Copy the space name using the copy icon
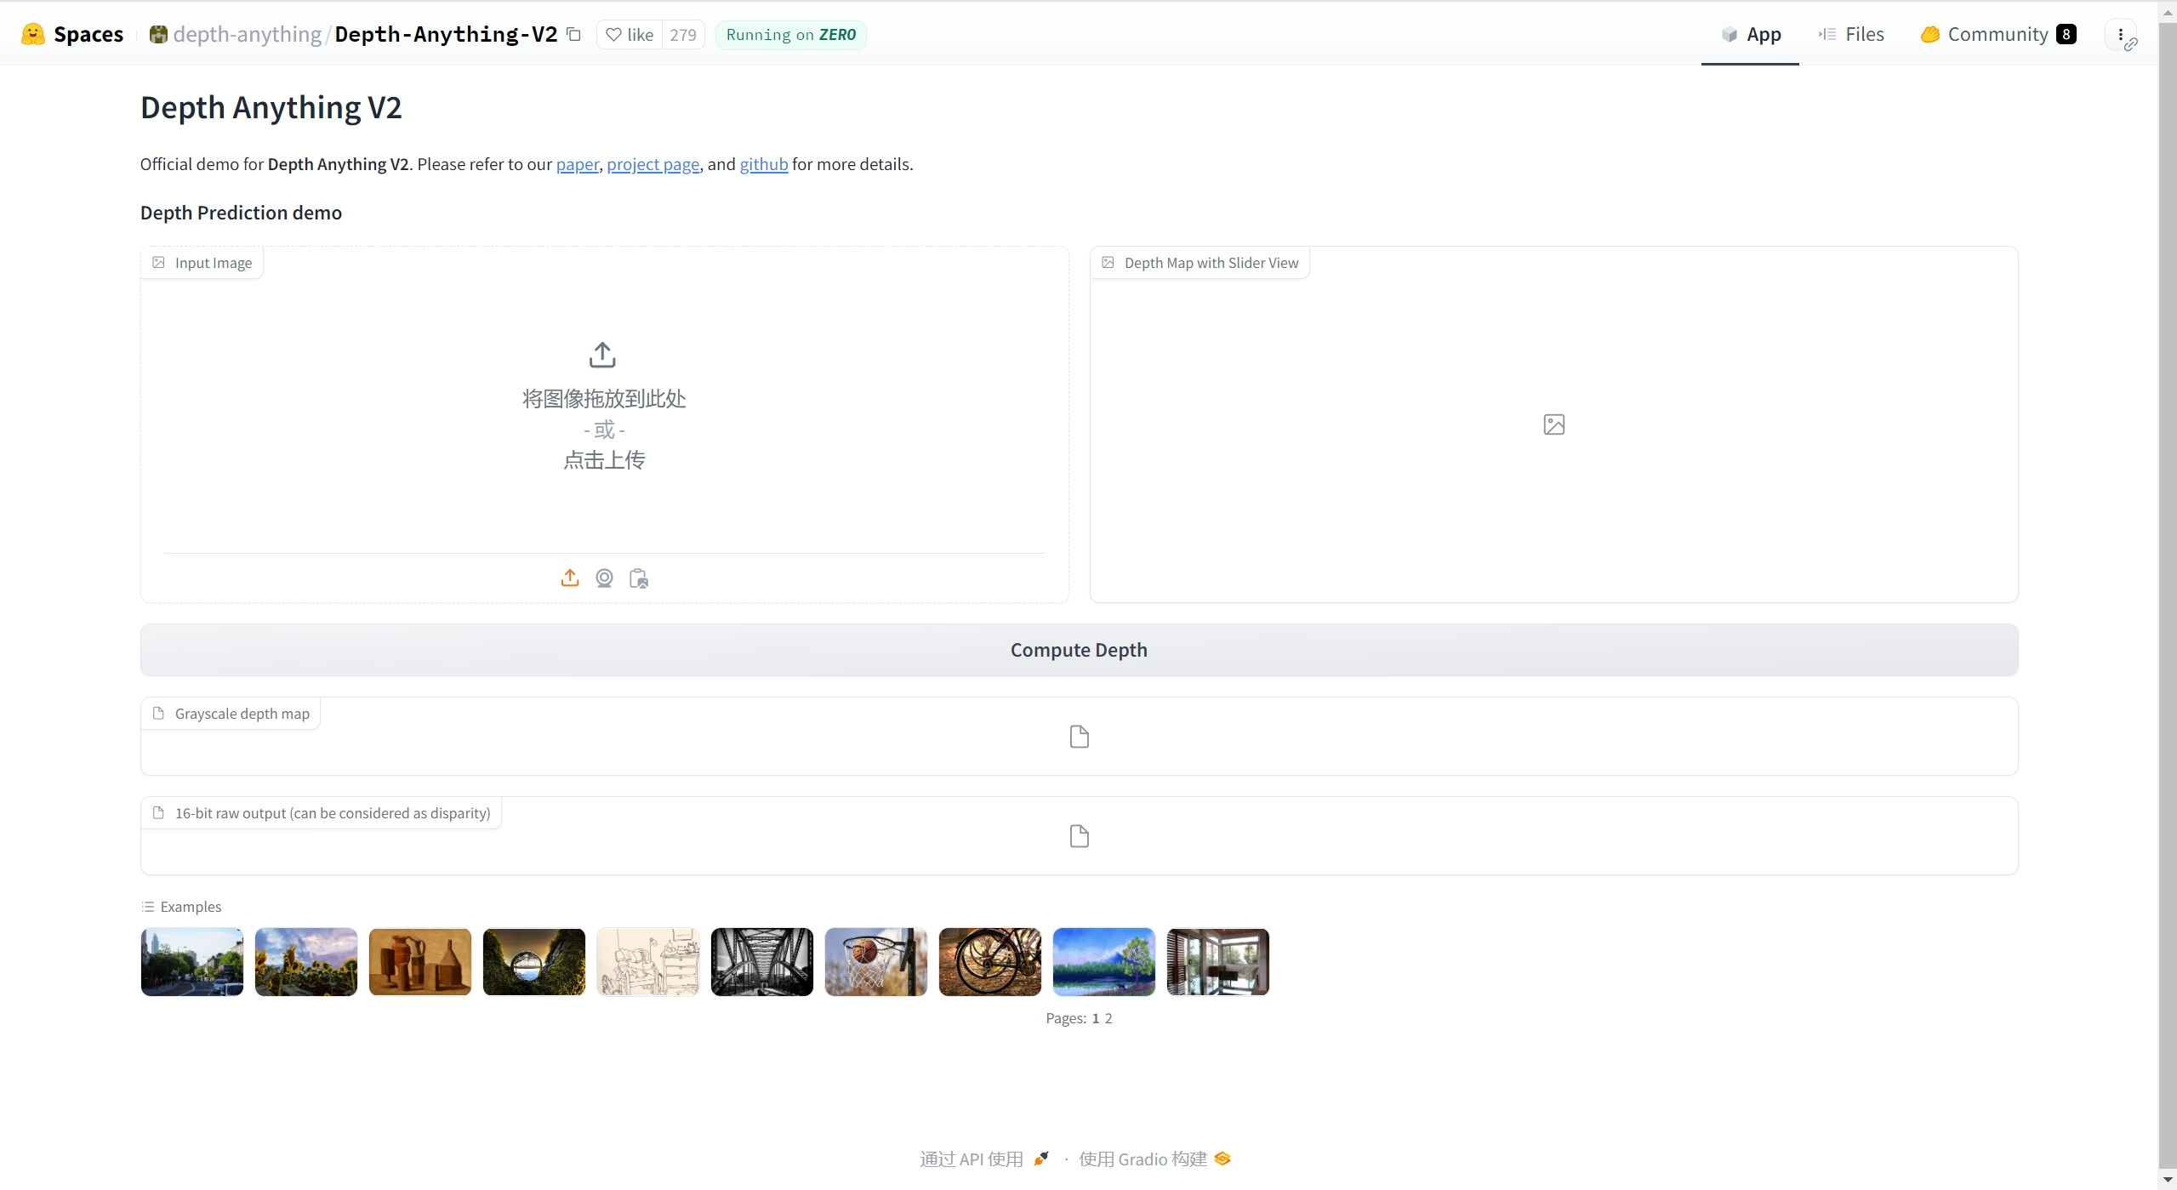The height and width of the screenshot is (1190, 2177). pos(574,35)
